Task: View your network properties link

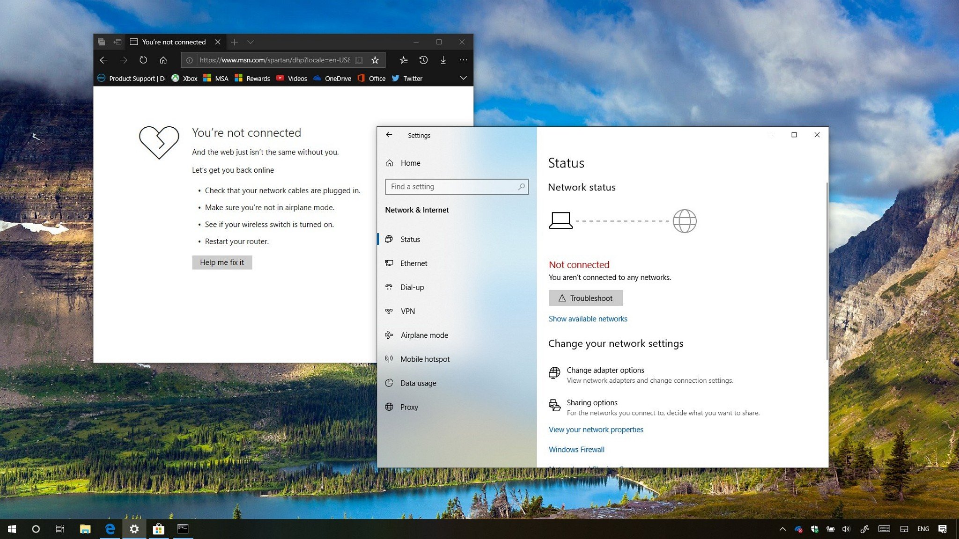Action: pyautogui.click(x=596, y=429)
